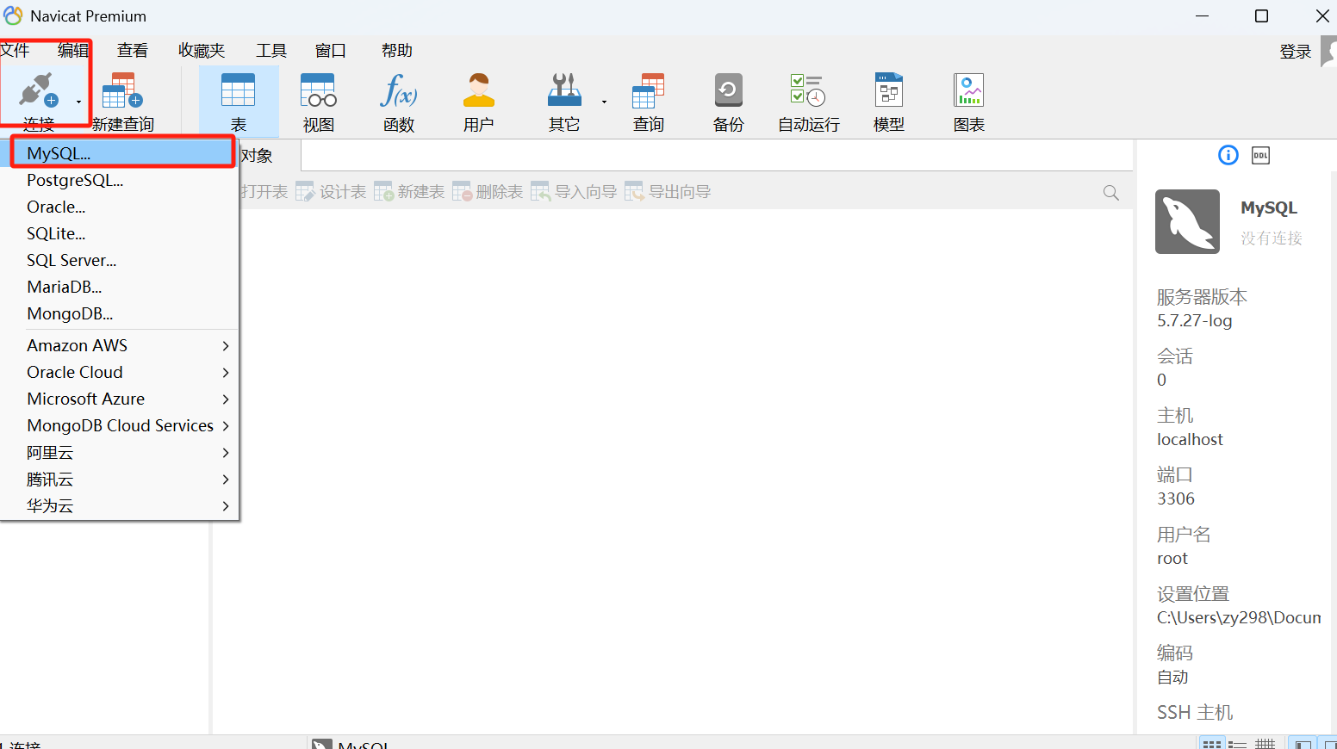This screenshot has height=749, width=1337.
Task: Click the 其它 tools icon
Action: coord(564,102)
